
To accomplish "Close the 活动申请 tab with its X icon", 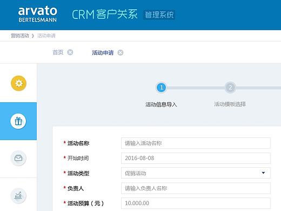I will click(121, 52).
